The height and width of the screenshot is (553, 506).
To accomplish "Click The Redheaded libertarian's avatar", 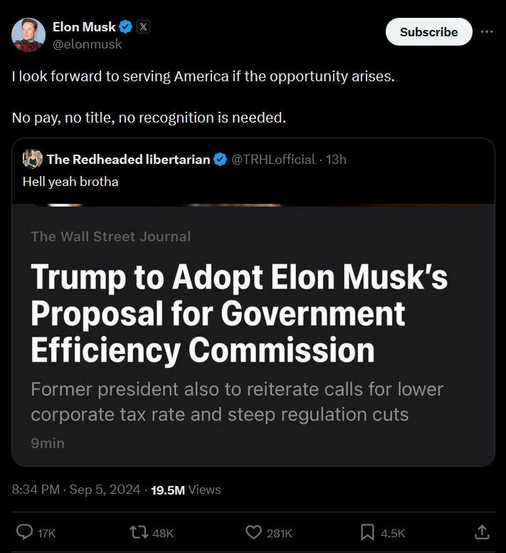I will (x=33, y=159).
